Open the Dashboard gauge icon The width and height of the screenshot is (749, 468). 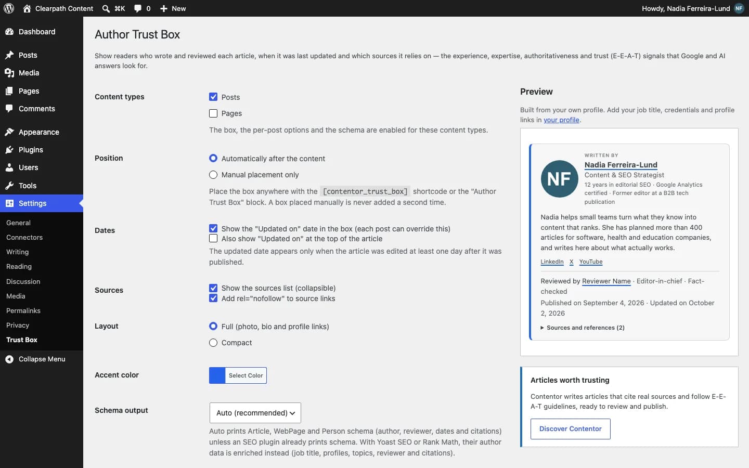[9, 32]
